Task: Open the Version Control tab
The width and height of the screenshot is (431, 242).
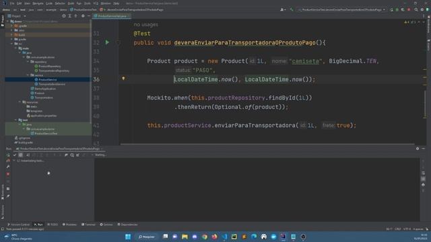Action: pos(19,225)
